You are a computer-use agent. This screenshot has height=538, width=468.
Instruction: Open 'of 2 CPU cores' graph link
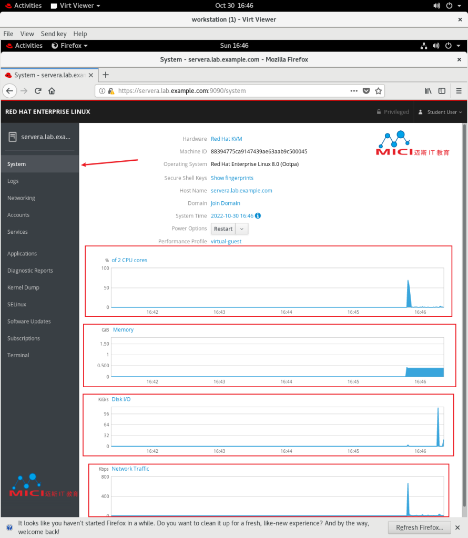click(x=129, y=260)
